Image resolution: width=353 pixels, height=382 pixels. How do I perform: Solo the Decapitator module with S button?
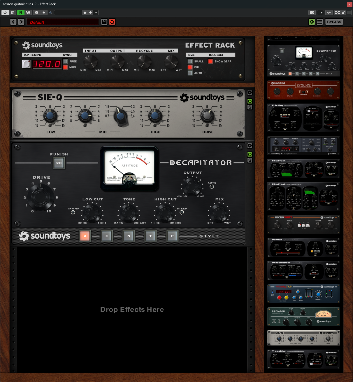click(x=250, y=160)
